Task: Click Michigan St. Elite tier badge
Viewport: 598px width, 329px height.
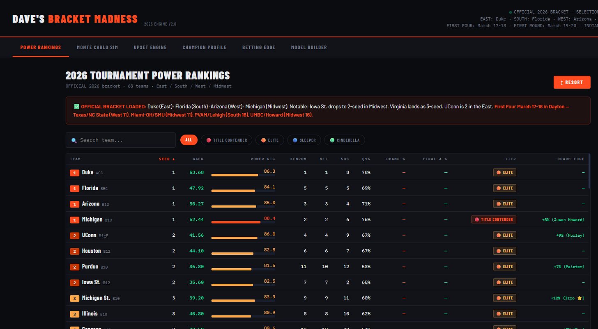Action: (x=505, y=298)
